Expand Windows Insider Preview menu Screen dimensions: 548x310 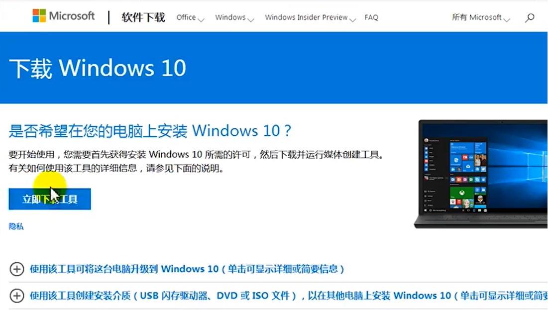[x=311, y=17]
